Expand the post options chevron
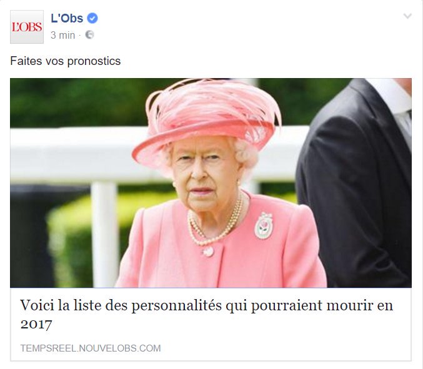 (x=407, y=16)
